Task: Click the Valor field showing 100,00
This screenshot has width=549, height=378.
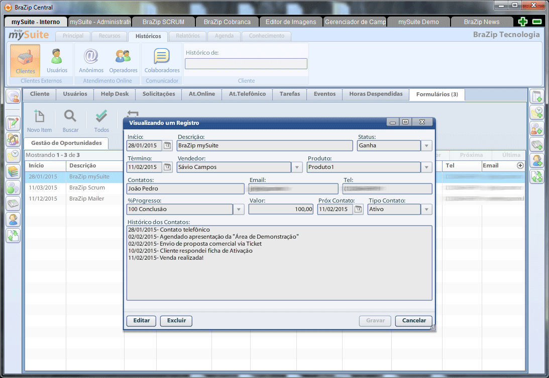Action: tap(281, 209)
